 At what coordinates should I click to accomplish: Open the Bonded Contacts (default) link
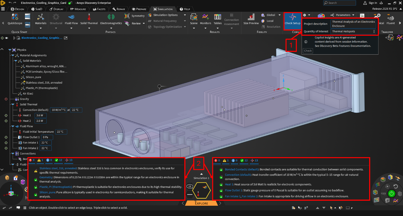click(x=242, y=169)
